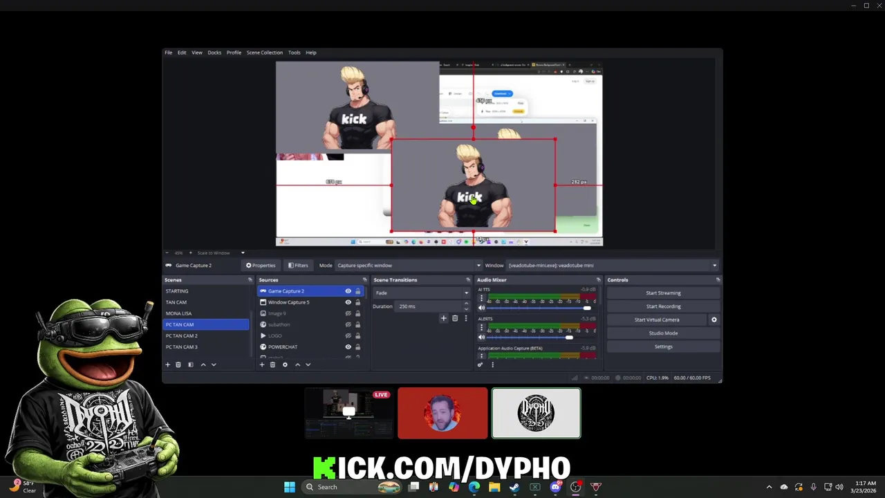The height and width of the screenshot is (498, 885).
Task: Open Discord from the taskbar
Action: click(x=555, y=487)
